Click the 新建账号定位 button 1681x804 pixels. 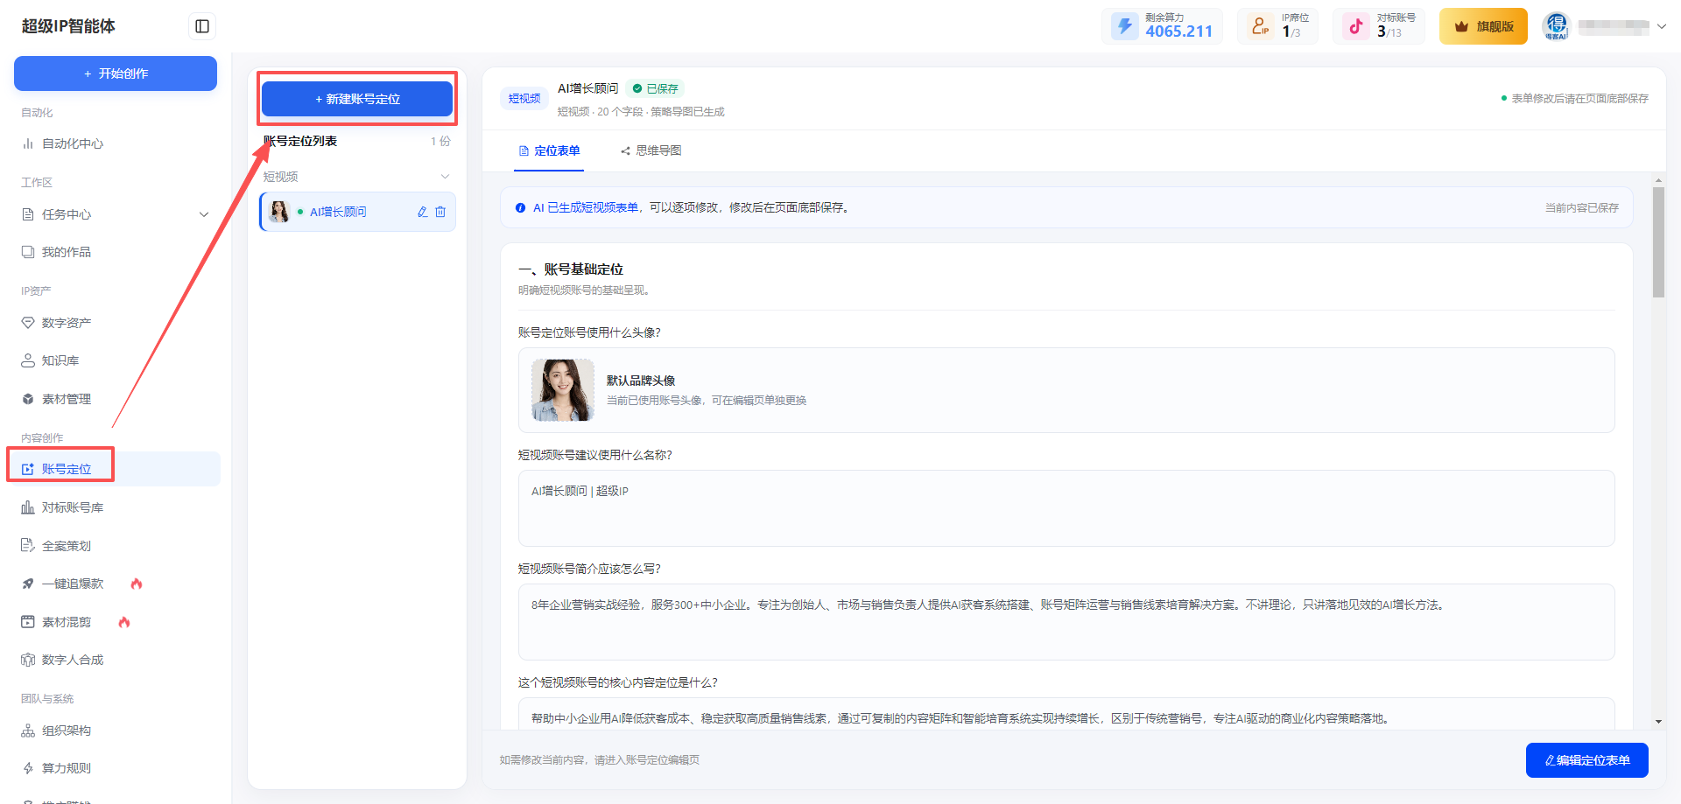coord(357,99)
